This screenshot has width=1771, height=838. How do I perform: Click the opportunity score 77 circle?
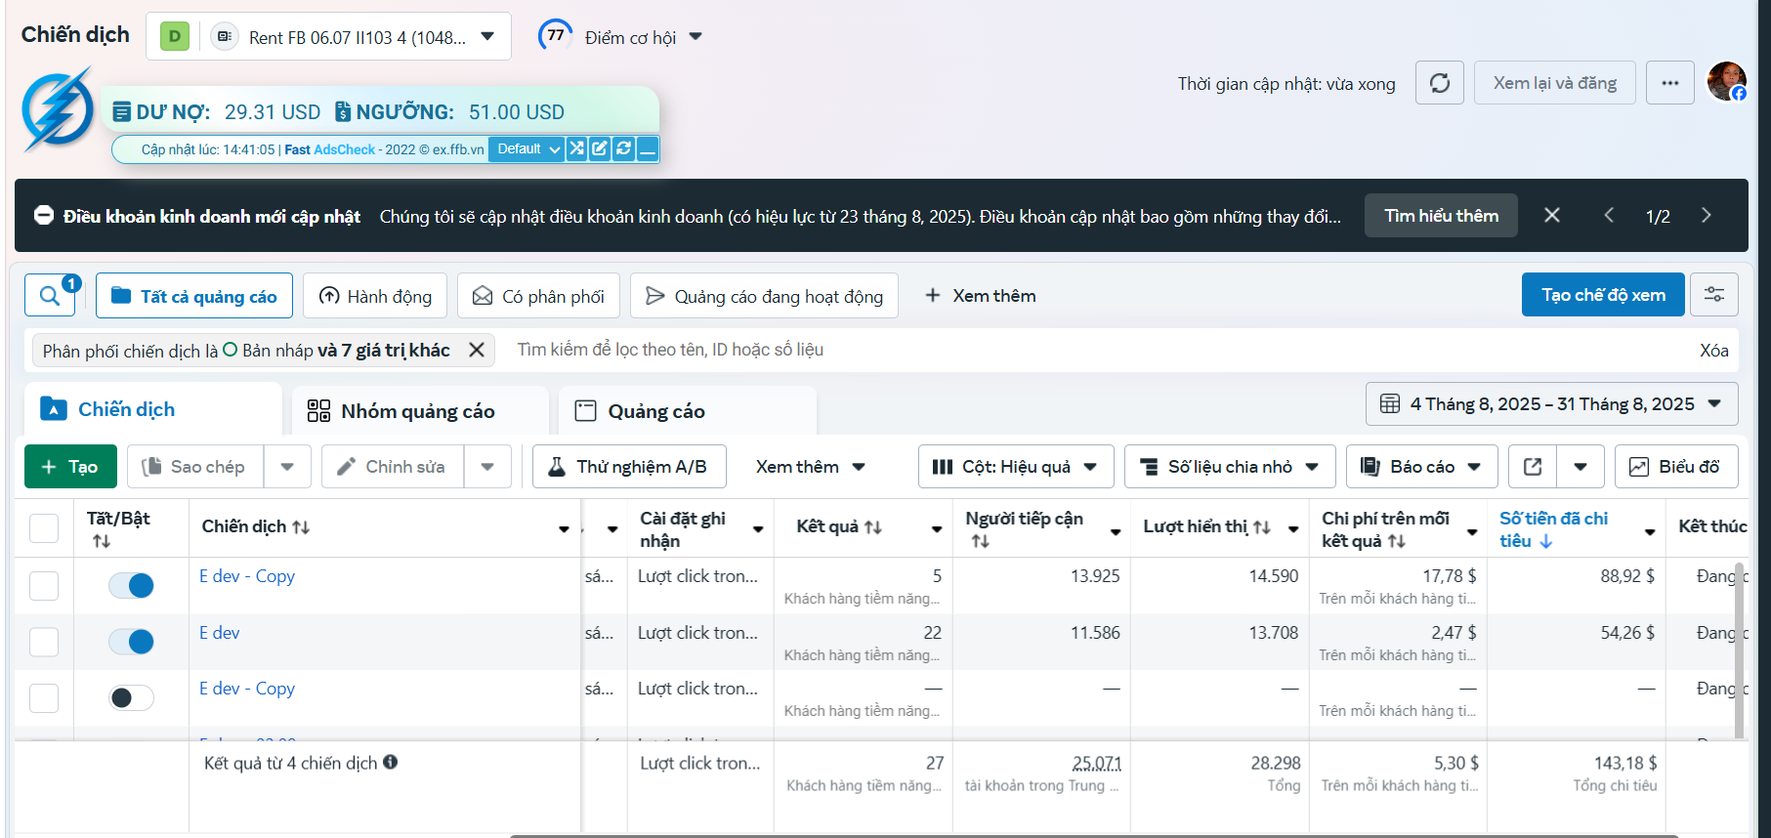[x=555, y=36]
